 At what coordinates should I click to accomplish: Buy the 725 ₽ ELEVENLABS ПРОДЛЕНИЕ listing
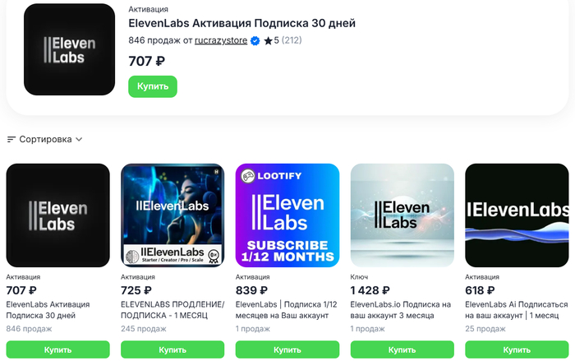click(x=172, y=349)
